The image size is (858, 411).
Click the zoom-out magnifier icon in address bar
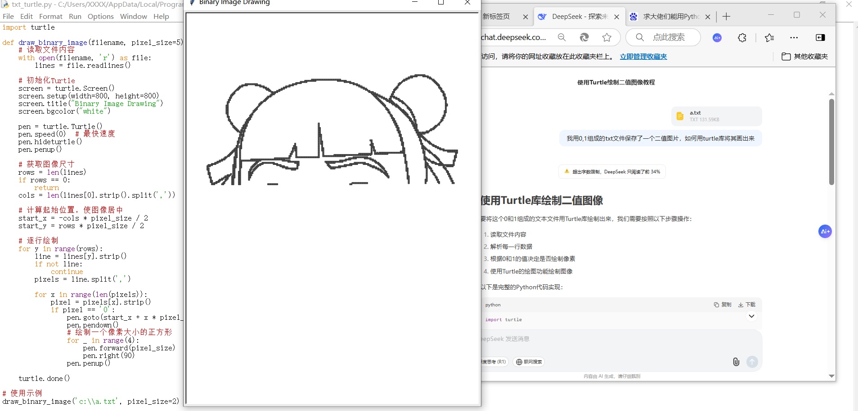tap(562, 37)
